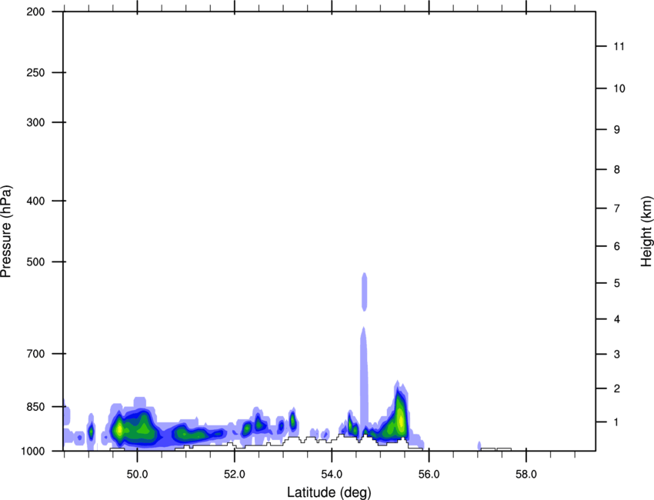This screenshot has width=654, height=500.
Task: Click the 6 km height label
Action: 617,246
